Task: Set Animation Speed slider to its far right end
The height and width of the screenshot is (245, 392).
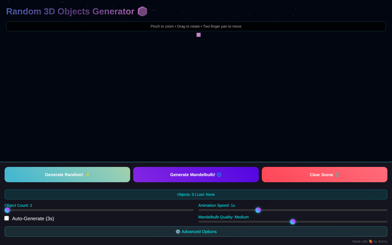Action: pyautogui.click(x=386, y=210)
